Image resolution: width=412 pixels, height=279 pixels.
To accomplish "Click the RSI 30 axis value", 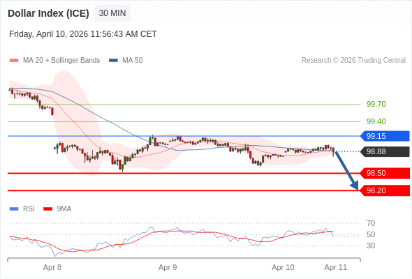I will click(371, 246).
